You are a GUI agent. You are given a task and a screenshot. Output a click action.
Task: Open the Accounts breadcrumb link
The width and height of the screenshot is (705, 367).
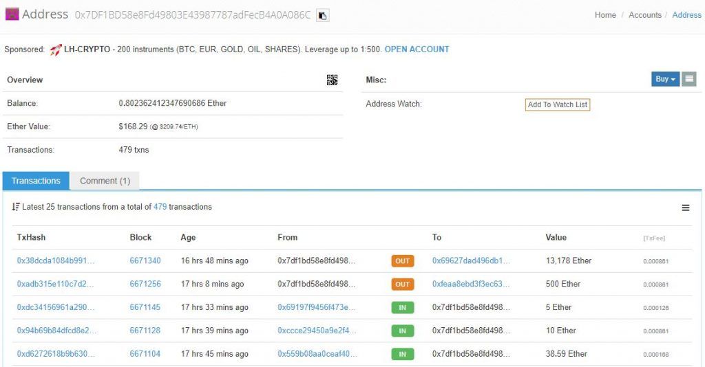pyautogui.click(x=644, y=15)
